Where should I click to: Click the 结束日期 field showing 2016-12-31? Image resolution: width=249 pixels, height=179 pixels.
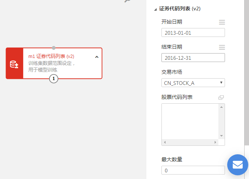[193, 58]
